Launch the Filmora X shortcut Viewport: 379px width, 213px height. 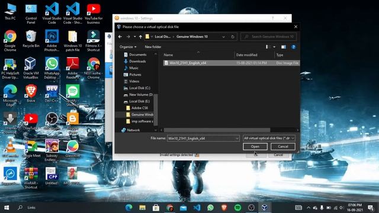(94, 41)
